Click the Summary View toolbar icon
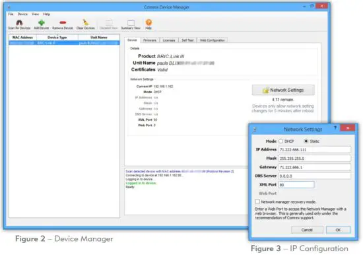Image resolution: width=363 pixels, height=255 pixels. pyautogui.click(x=131, y=22)
